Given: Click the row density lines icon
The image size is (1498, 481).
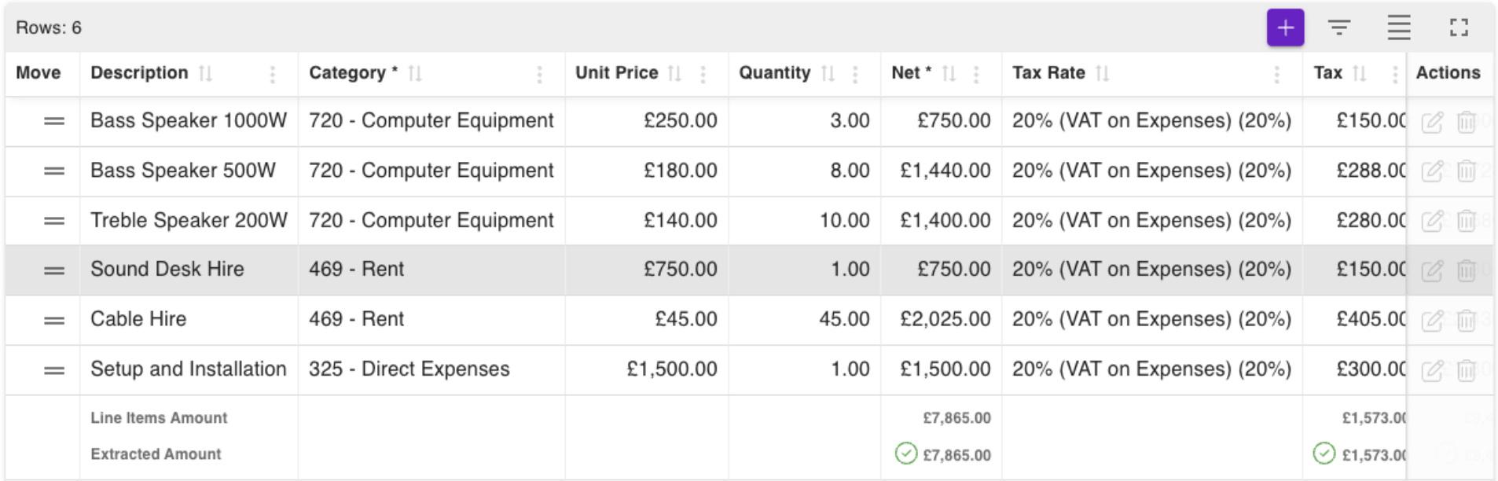Looking at the screenshot, I should [x=1398, y=28].
